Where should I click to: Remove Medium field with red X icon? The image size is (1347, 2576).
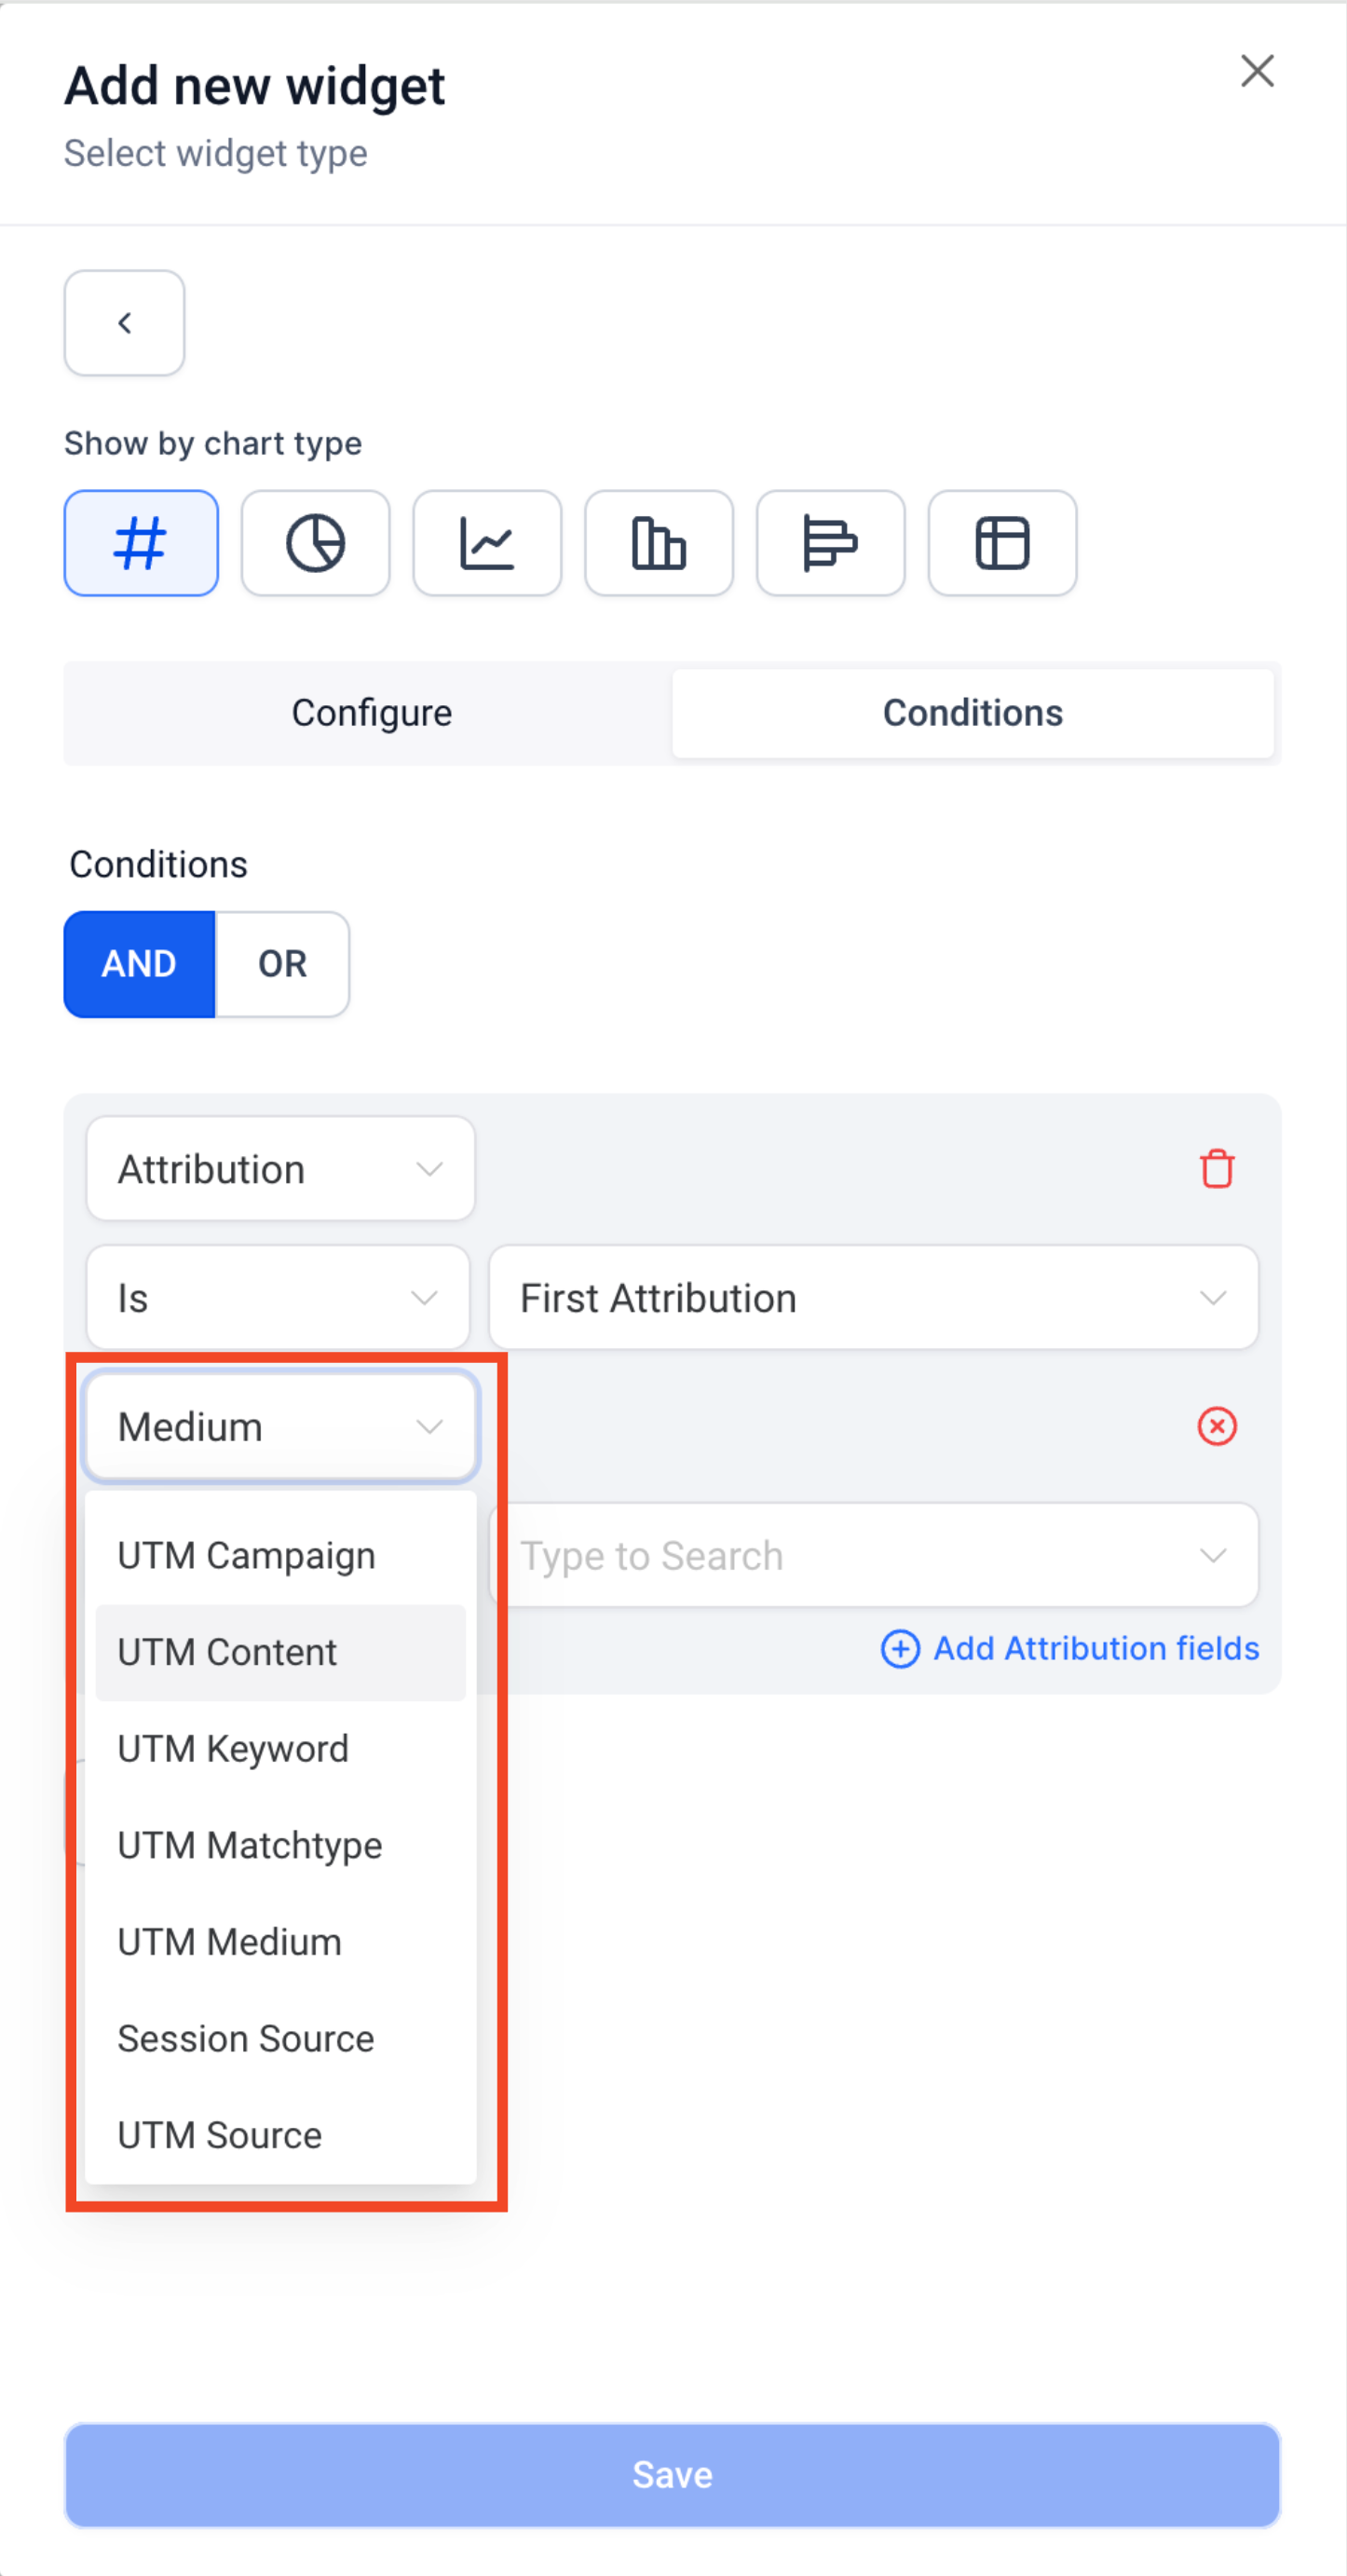click(x=1216, y=1426)
